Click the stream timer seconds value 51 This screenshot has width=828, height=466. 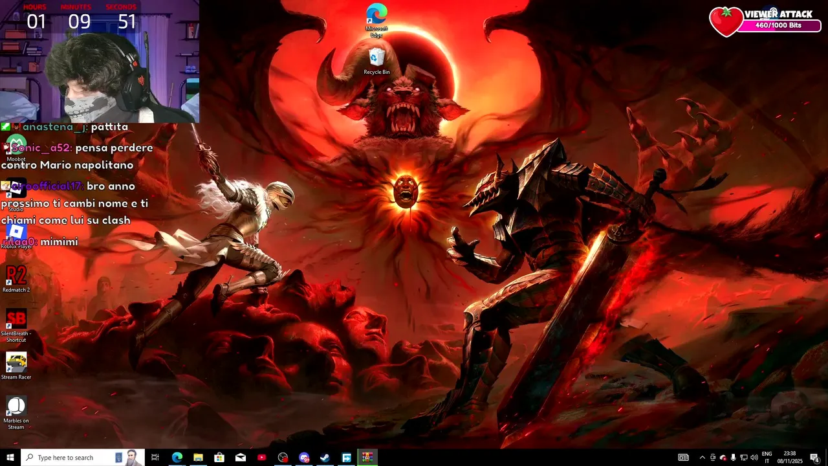[x=127, y=22]
